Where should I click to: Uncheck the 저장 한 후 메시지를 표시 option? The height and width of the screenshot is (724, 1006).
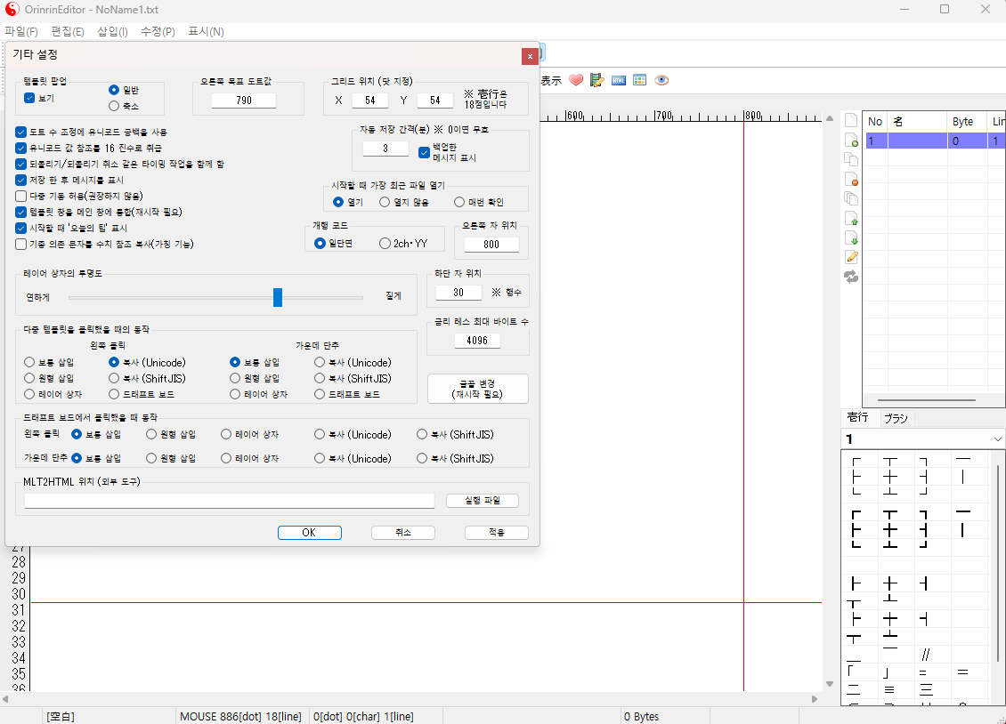click(21, 180)
